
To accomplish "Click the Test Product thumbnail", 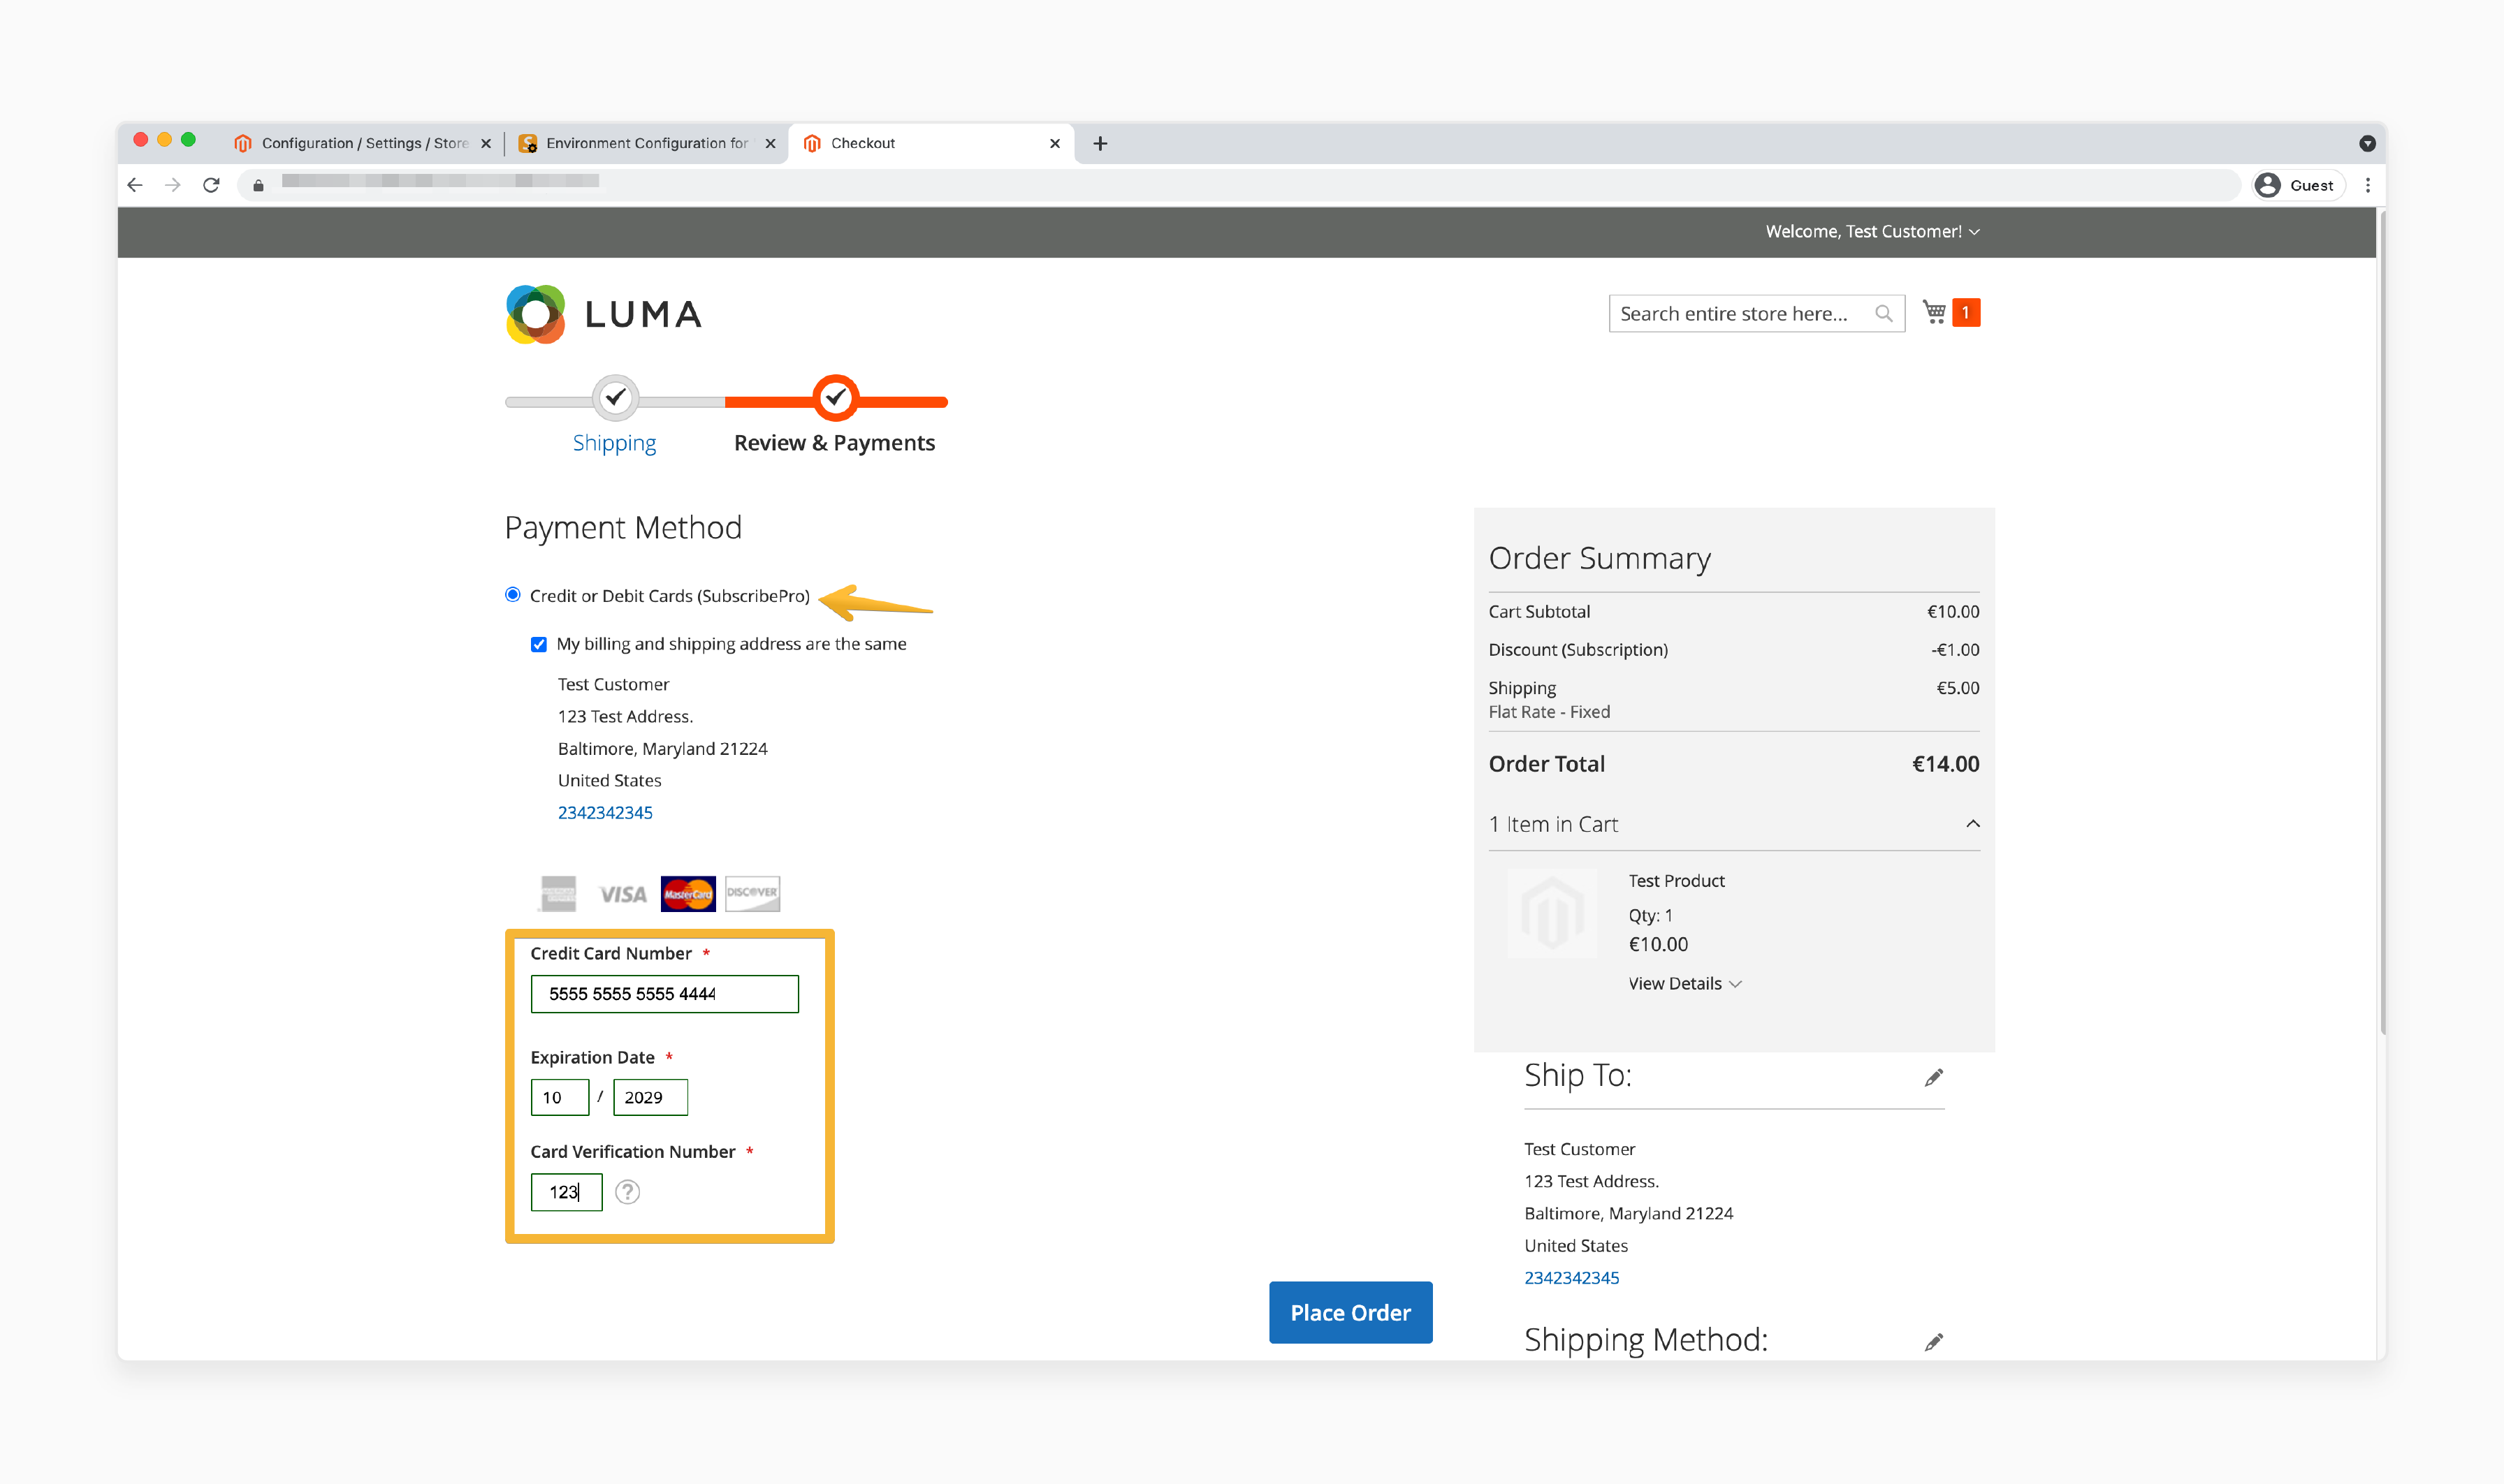I will [x=1552, y=913].
